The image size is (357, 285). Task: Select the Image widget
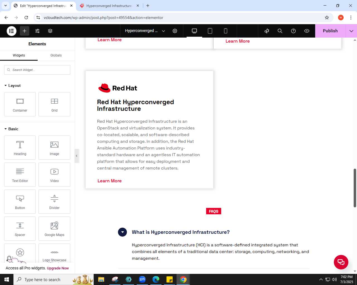click(x=54, y=148)
